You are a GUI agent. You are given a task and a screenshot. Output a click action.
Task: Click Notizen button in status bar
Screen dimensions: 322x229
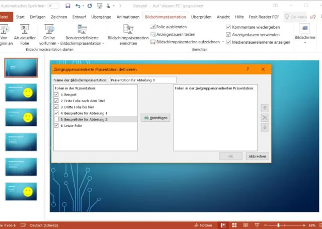pyautogui.click(x=203, y=225)
